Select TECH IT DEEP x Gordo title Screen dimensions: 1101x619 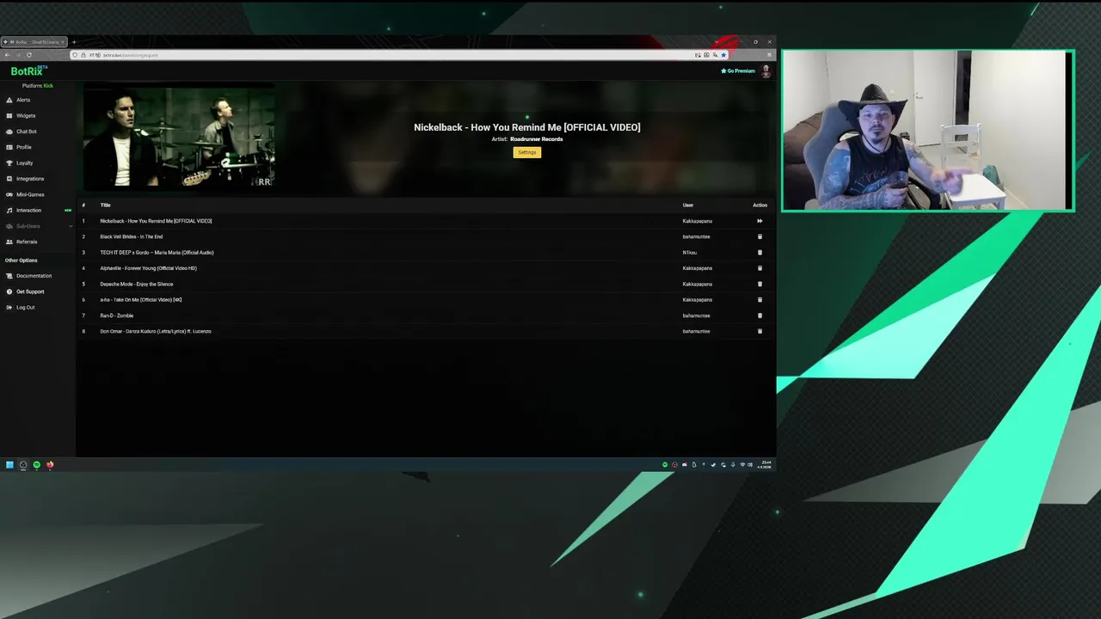(157, 253)
